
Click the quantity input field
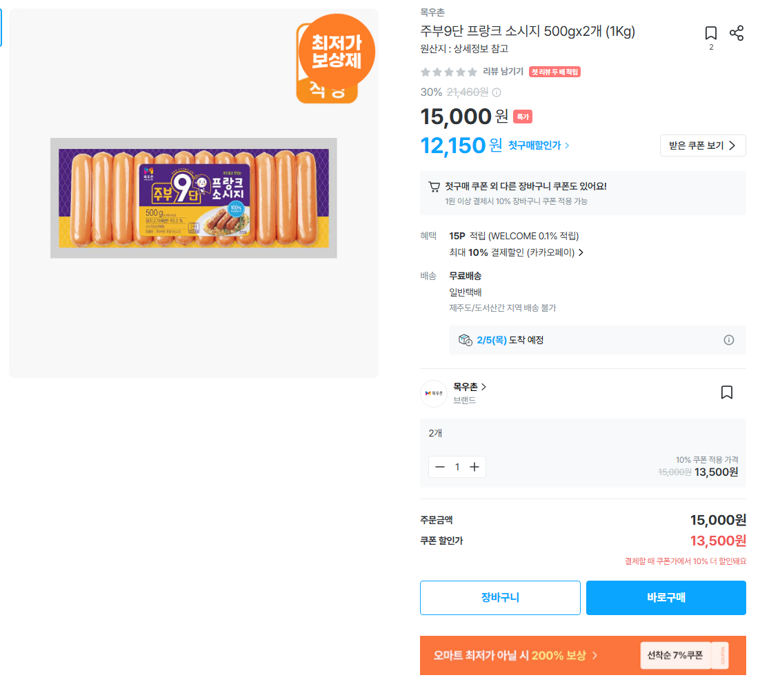pyautogui.click(x=457, y=467)
